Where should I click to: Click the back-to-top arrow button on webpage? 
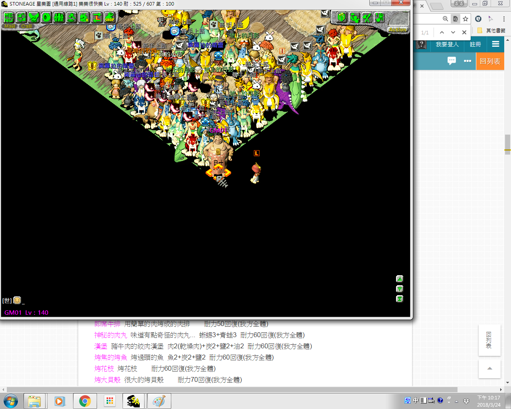point(489,368)
